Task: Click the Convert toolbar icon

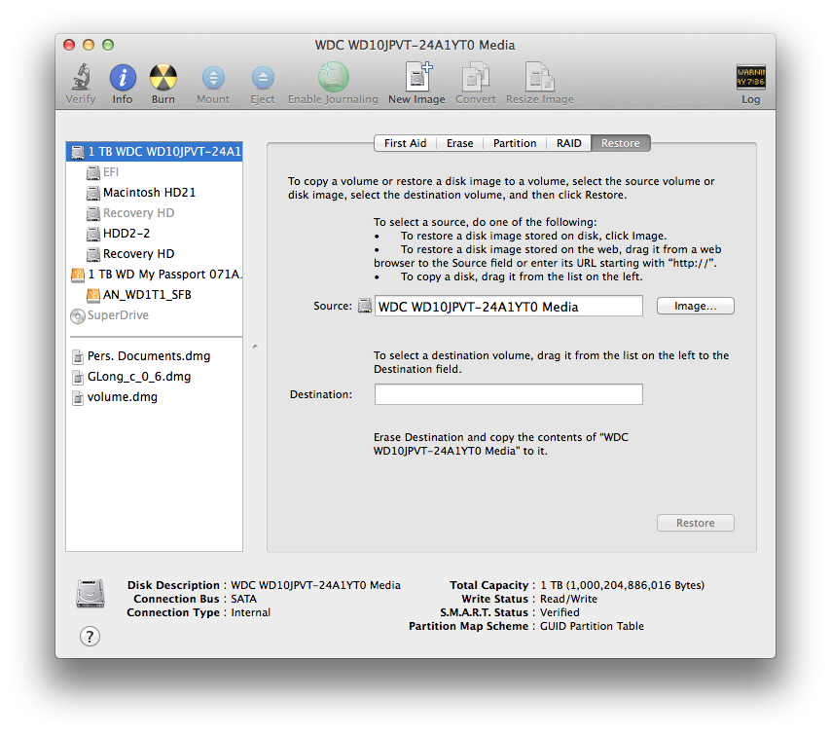Action: click(476, 77)
